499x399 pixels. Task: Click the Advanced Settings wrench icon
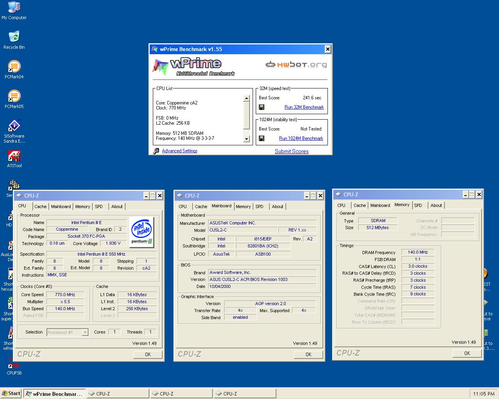coord(156,151)
